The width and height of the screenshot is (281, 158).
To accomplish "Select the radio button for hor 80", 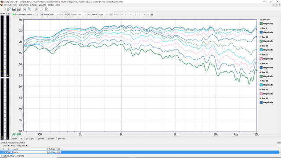I will (5, 149).
